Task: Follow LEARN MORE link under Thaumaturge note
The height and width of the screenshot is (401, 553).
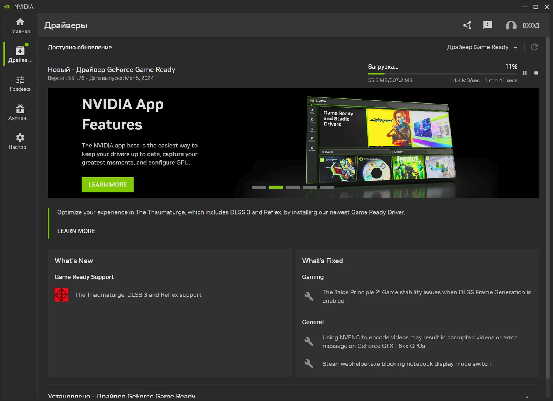Action: coord(76,231)
